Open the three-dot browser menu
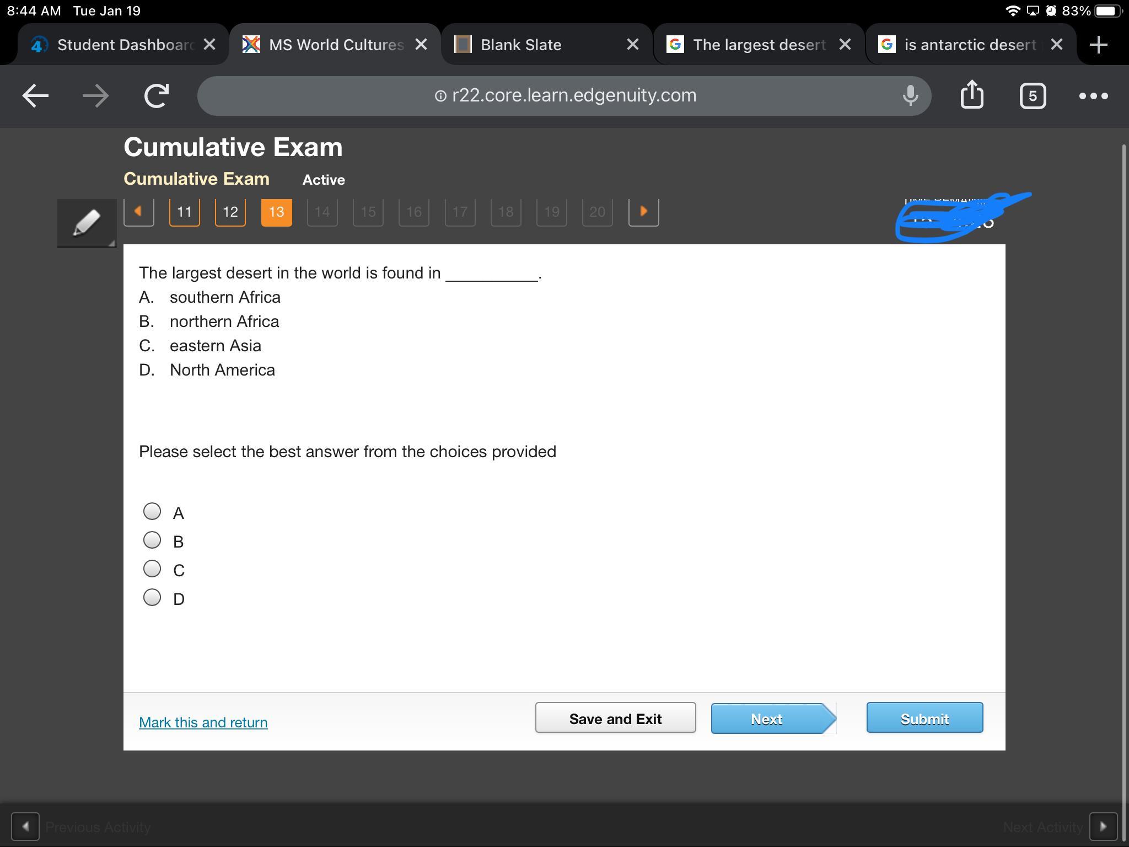The width and height of the screenshot is (1129, 847). [1093, 96]
